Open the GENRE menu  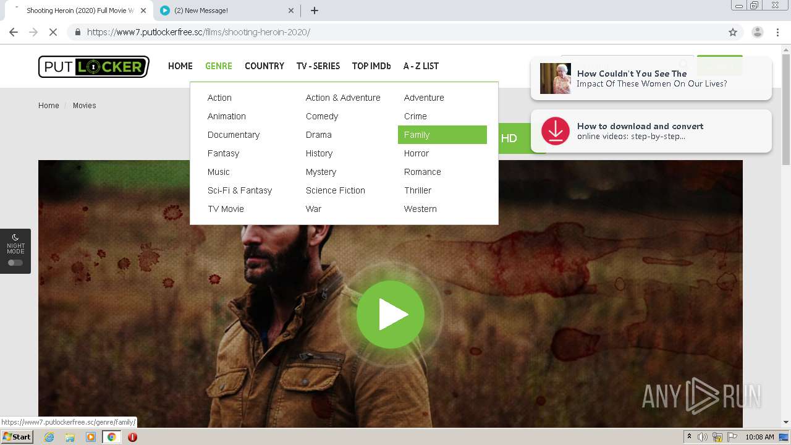[219, 66]
